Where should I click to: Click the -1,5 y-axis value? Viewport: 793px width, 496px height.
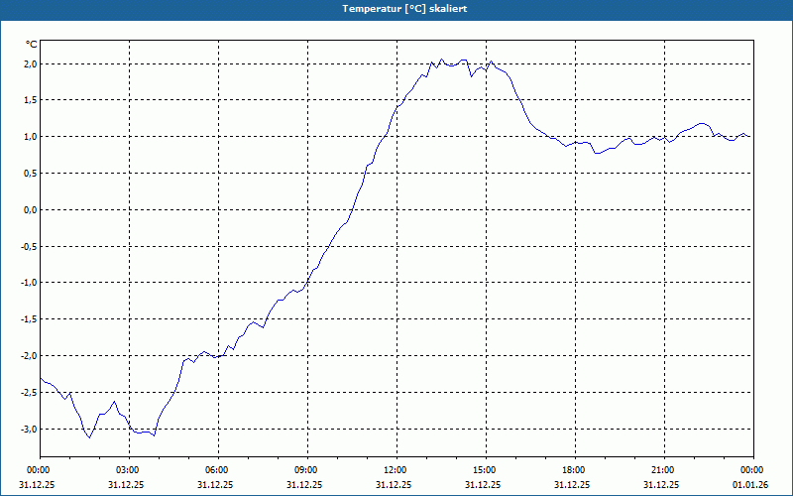28,319
